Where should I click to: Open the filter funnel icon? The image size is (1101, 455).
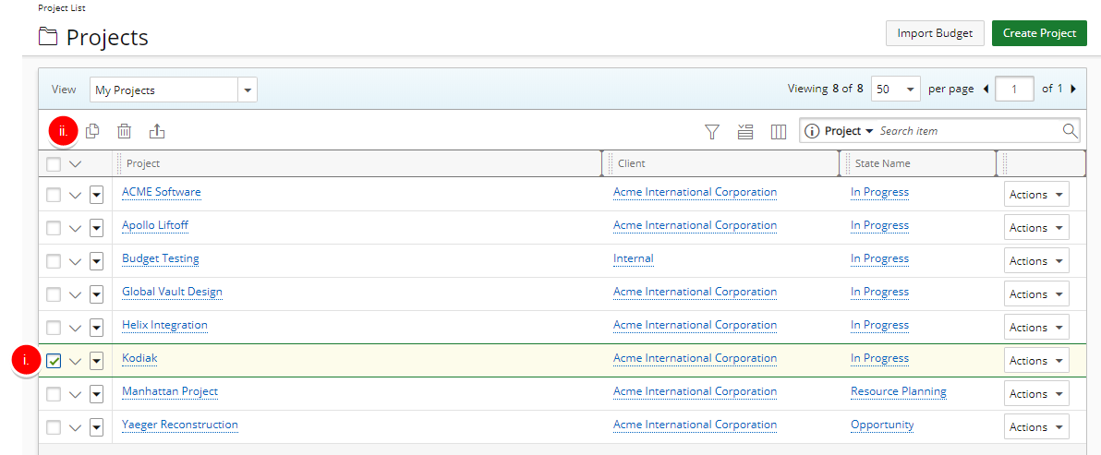pyautogui.click(x=711, y=132)
